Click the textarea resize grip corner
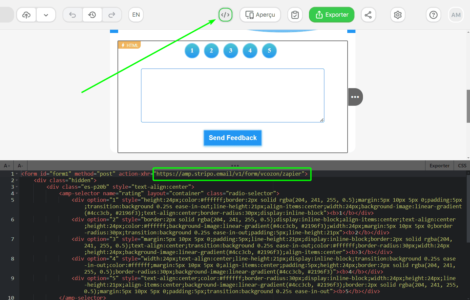 coord(322,120)
